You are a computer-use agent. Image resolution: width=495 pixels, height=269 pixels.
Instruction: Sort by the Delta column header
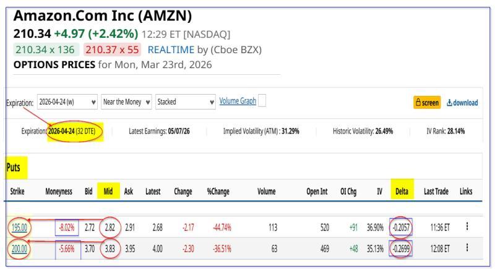point(402,192)
